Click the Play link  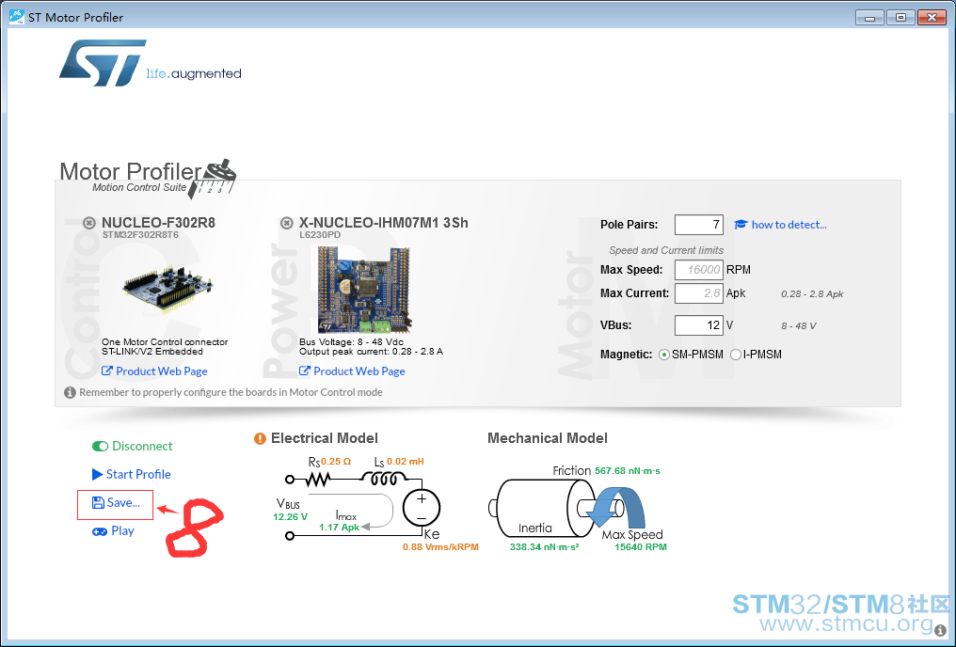(122, 531)
